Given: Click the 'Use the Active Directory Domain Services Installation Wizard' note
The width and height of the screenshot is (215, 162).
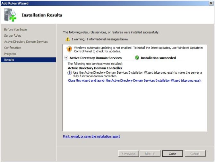Looking at the screenshot, I should coord(137,74).
